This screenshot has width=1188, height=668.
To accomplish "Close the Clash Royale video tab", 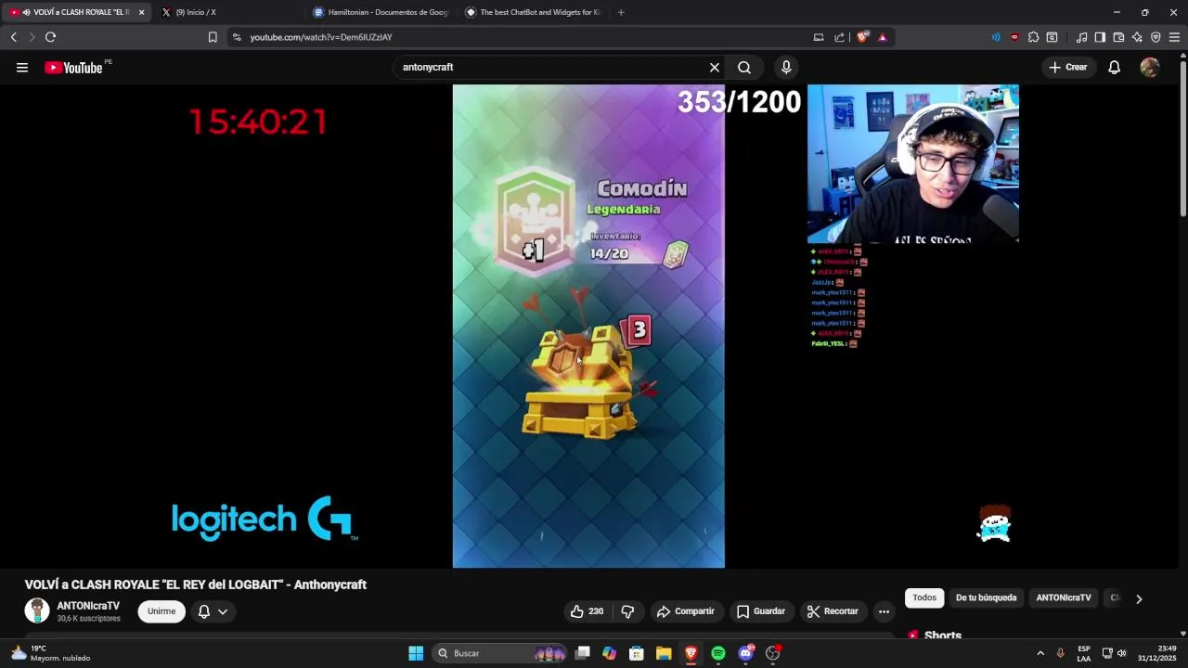I will (x=142, y=12).
